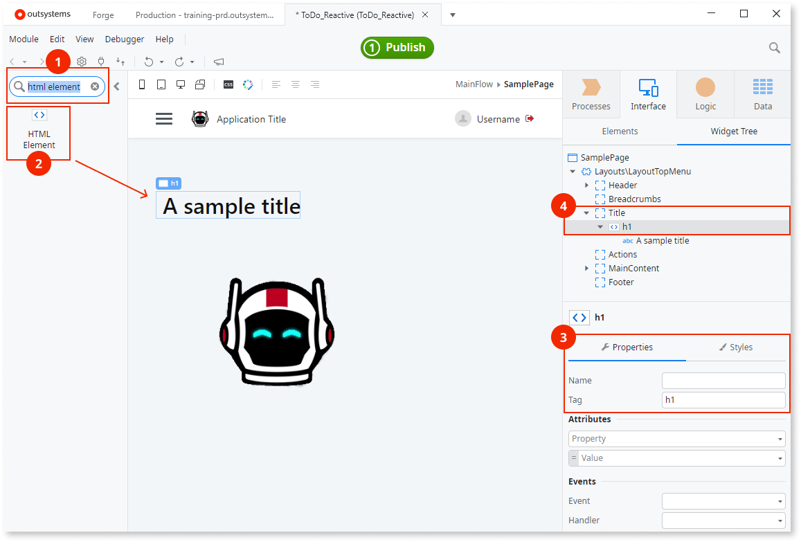Select the tablet preview icon
Viewport: 801px width, 542px height.
pyautogui.click(x=161, y=84)
